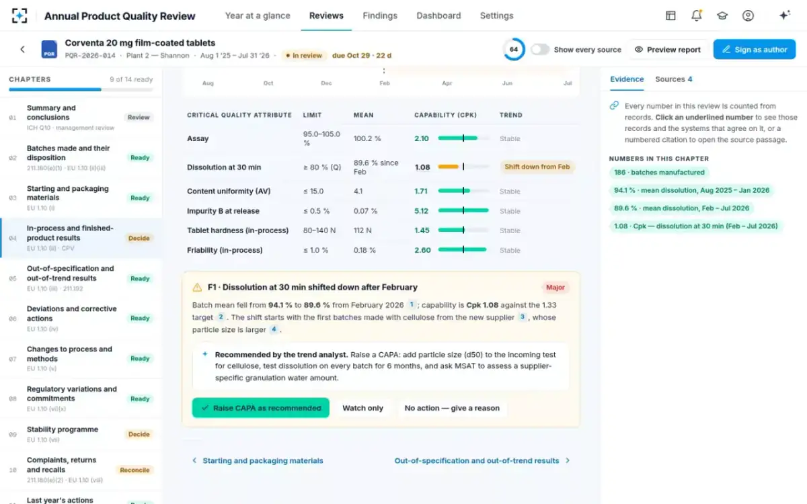Screen dimensions: 807x504
Task: Click 1.08 Cpk dissolution chip
Action: (695, 226)
